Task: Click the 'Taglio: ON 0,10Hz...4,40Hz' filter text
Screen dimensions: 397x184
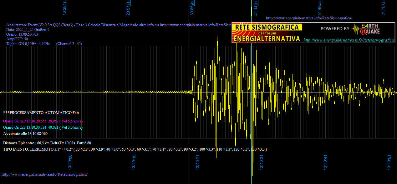Action: (28, 44)
